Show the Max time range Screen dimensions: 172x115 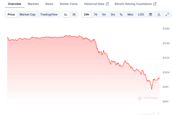pyautogui.click(x=130, y=14)
